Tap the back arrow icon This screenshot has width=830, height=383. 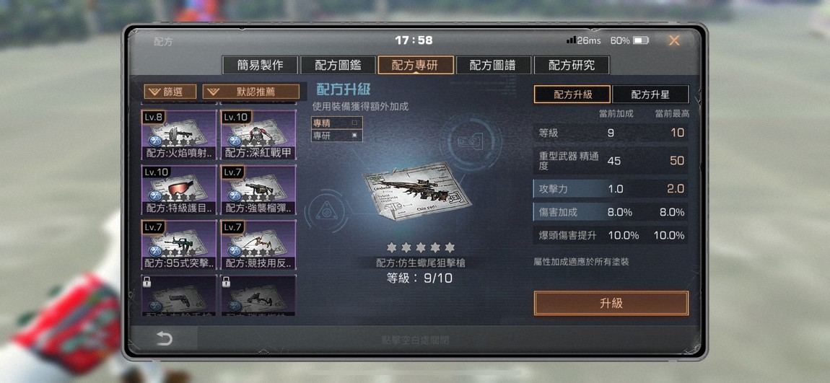(x=165, y=338)
